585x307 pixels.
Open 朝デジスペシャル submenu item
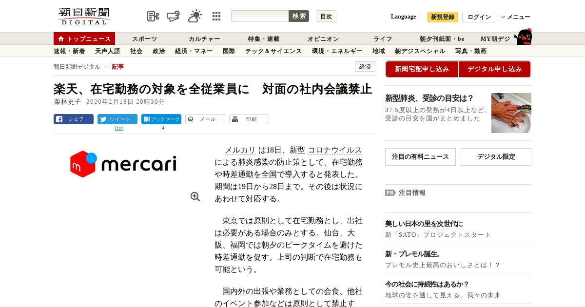[x=420, y=51]
